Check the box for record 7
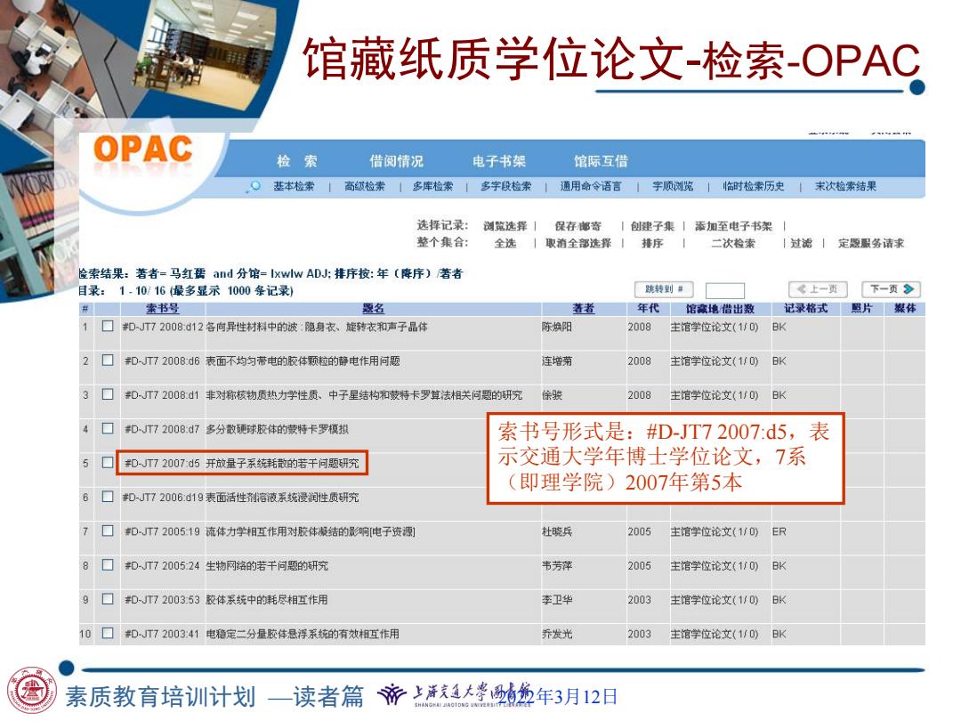 [x=108, y=531]
